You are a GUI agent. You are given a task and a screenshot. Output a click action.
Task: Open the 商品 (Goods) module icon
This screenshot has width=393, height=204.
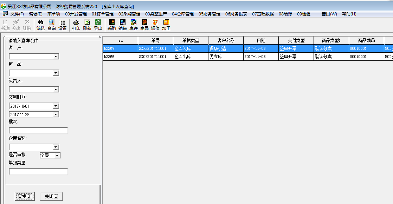pos(144,25)
